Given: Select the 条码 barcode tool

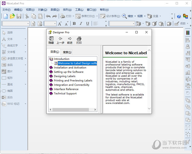Looking at the screenshot, I should click(x=7, y=65).
